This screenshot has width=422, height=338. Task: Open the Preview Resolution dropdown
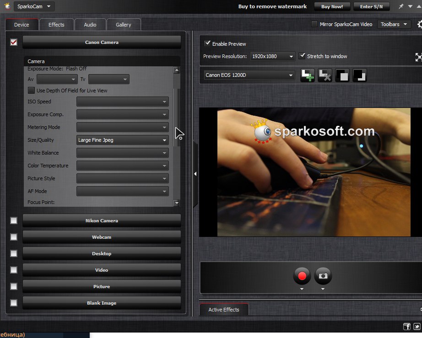(272, 56)
